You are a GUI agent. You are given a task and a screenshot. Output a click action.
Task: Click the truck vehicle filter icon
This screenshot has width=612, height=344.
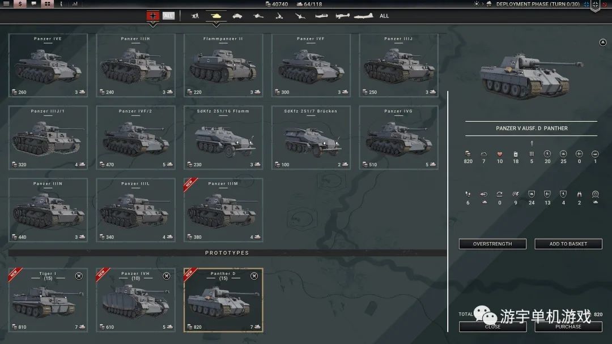(x=238, y=16)
